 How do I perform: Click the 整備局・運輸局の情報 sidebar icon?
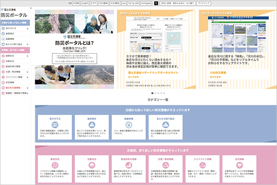[3, 93]
